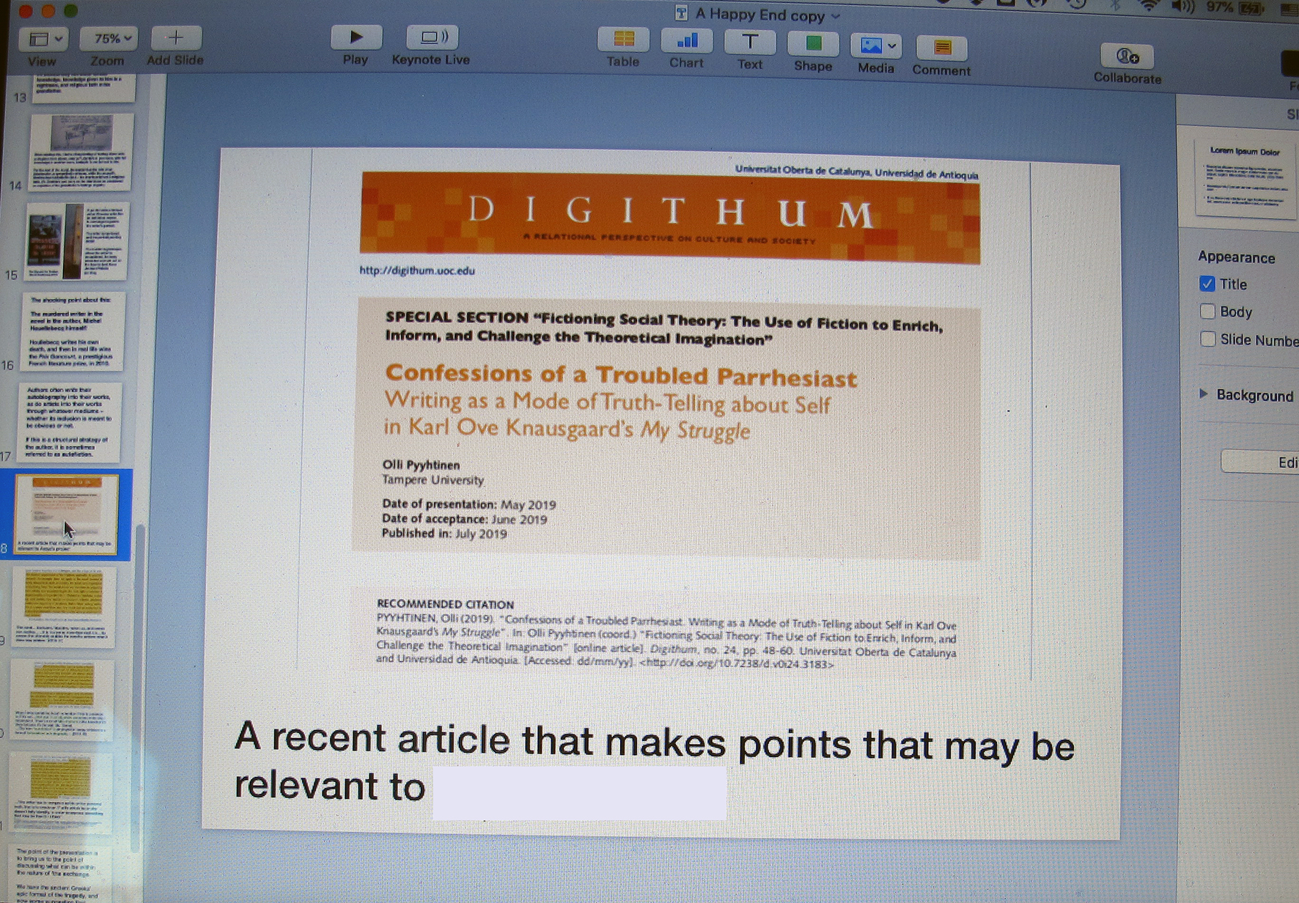Insert a Chart from the toolbar

tap(686, 41)
